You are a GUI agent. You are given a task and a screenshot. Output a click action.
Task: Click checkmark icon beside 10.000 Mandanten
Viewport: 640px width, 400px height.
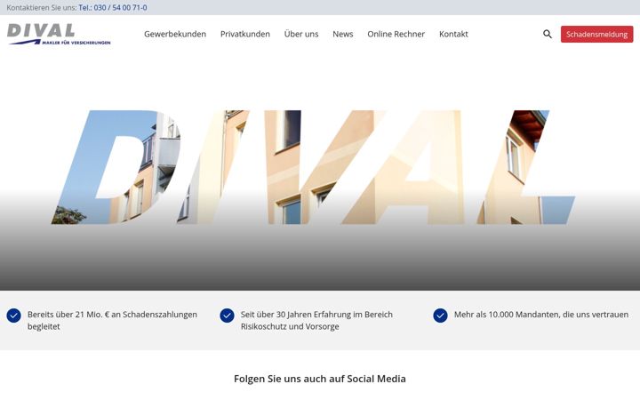pyautogui.click(x=440, y=316)
